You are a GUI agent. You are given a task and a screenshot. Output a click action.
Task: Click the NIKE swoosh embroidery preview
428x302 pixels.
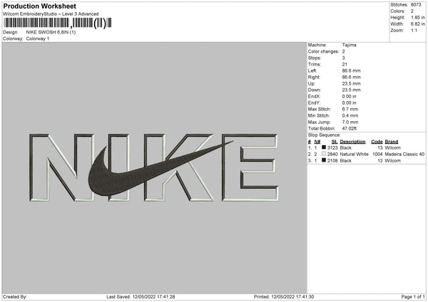(x=153, y=167)
